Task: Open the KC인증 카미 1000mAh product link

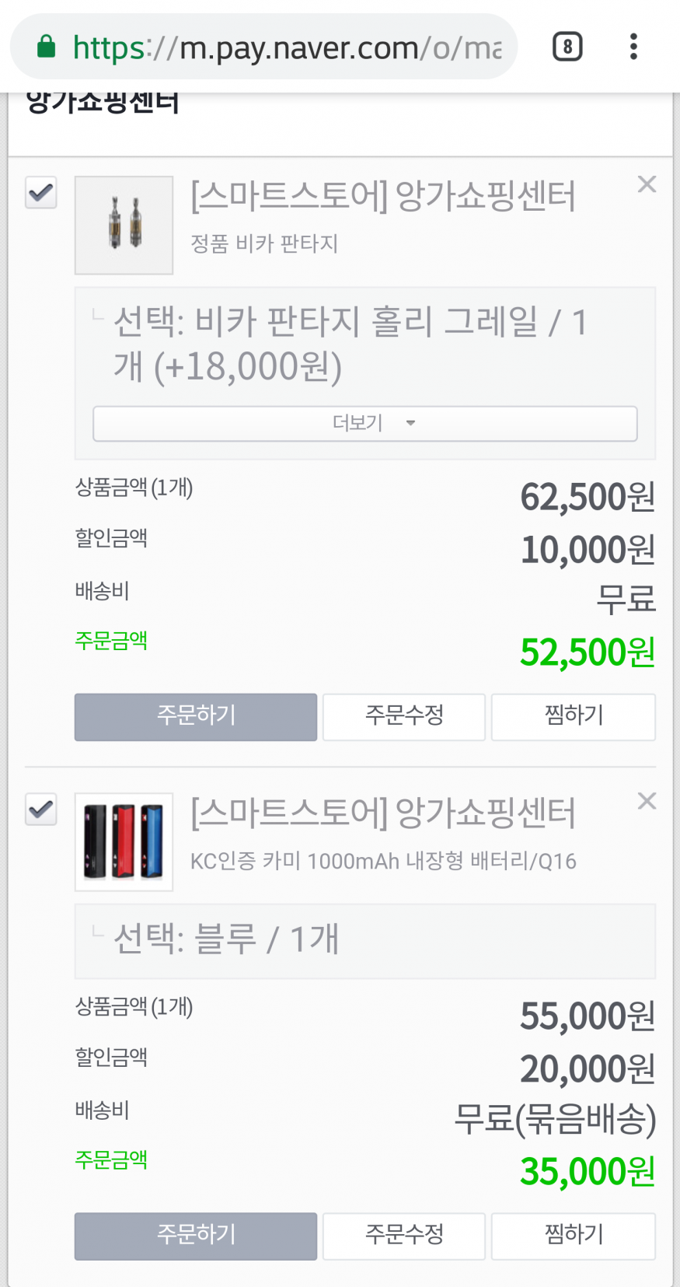Action: pyautogui.click(x=383, y=862)
